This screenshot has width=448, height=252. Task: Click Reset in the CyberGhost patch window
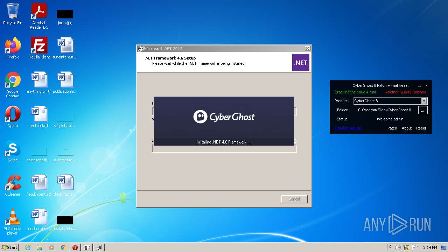(x=421, y=128)
